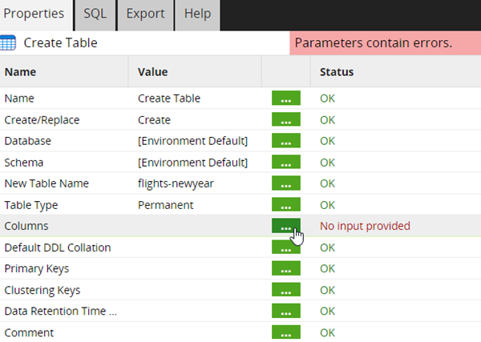The image size is (481, 342).
Task: Select the Default DDL Collation row label
Action: (x=58, y=247)
